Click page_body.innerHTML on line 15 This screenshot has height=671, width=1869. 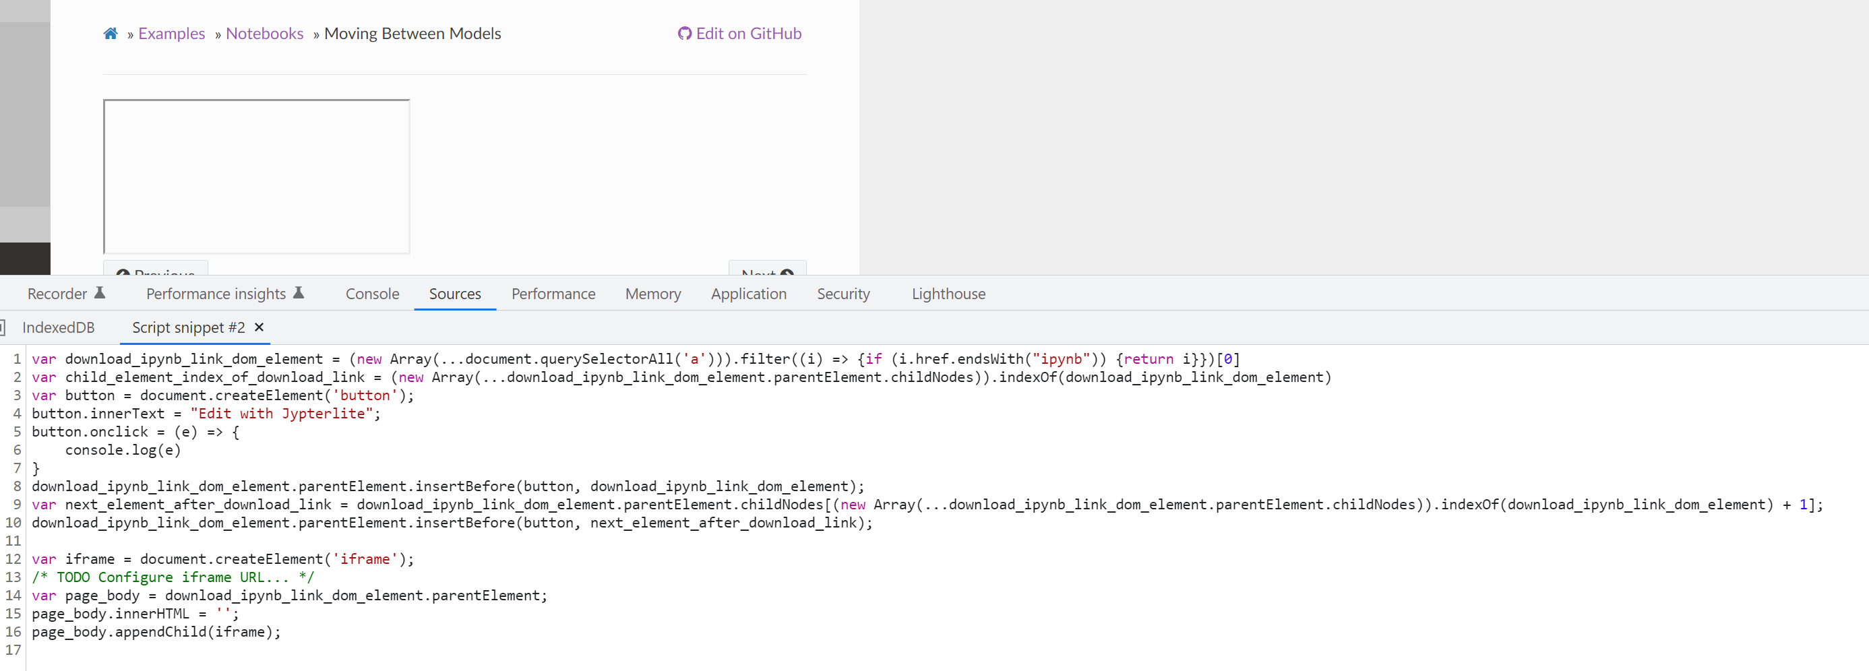pos(111,614)
